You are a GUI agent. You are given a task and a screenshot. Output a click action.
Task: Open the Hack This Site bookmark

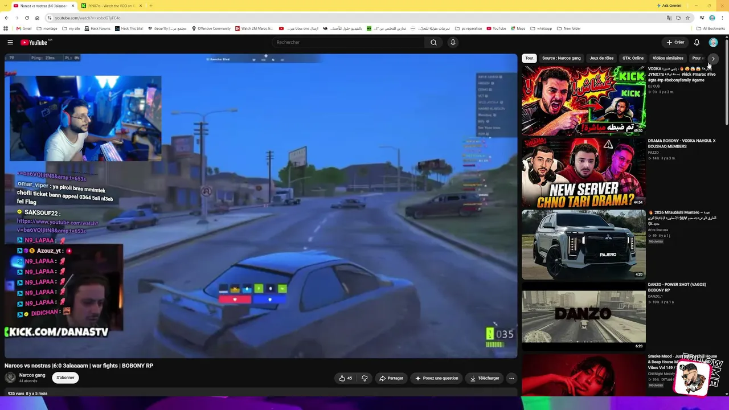[129, 28]
